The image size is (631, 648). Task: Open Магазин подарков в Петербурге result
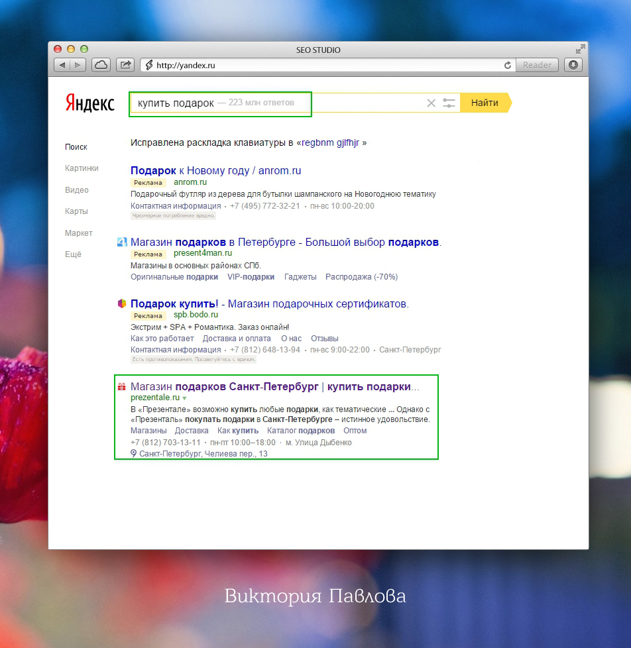[286, 243]
